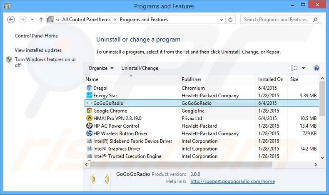
Task: Expand the All Control Panel Items breadcrumb arrow
Action: (x=115, y=20)
